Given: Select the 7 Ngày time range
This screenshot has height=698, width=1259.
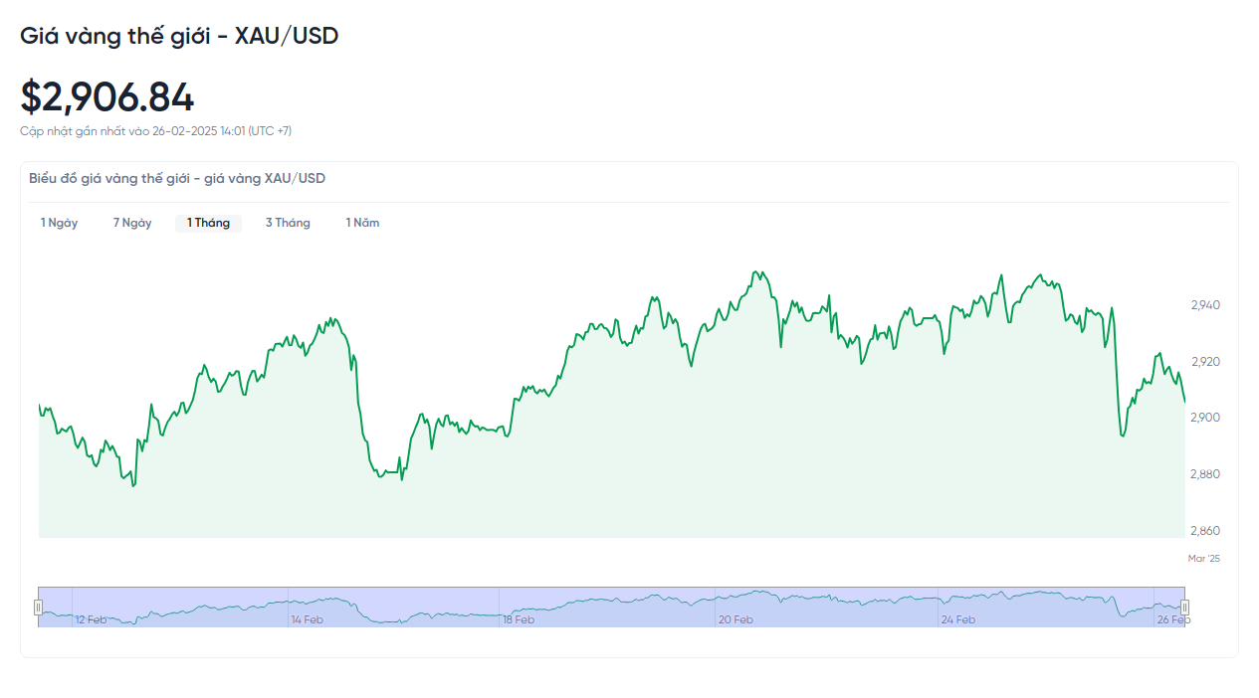Looking at the screenshot, I should pos(132,223).
